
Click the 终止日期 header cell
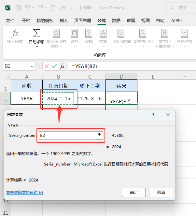point(90,86)
